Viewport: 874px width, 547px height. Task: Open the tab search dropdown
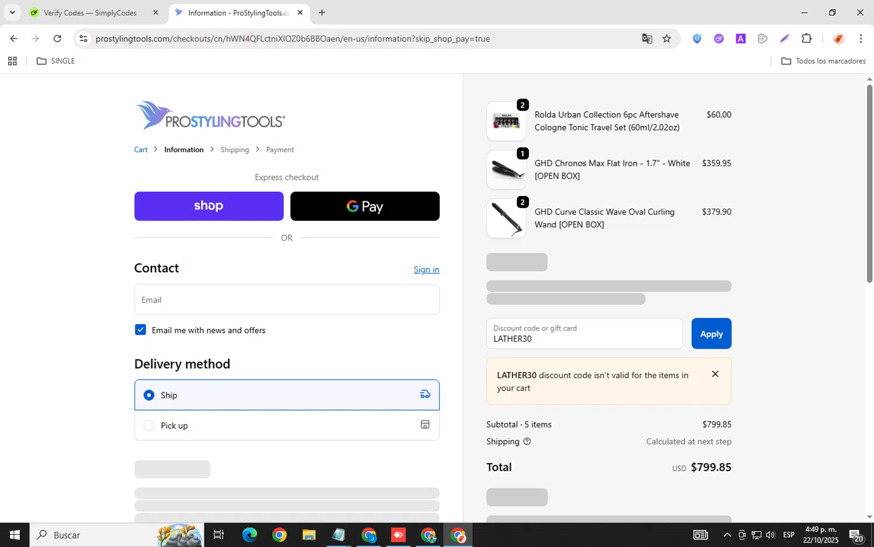click(x=12, y=12)
